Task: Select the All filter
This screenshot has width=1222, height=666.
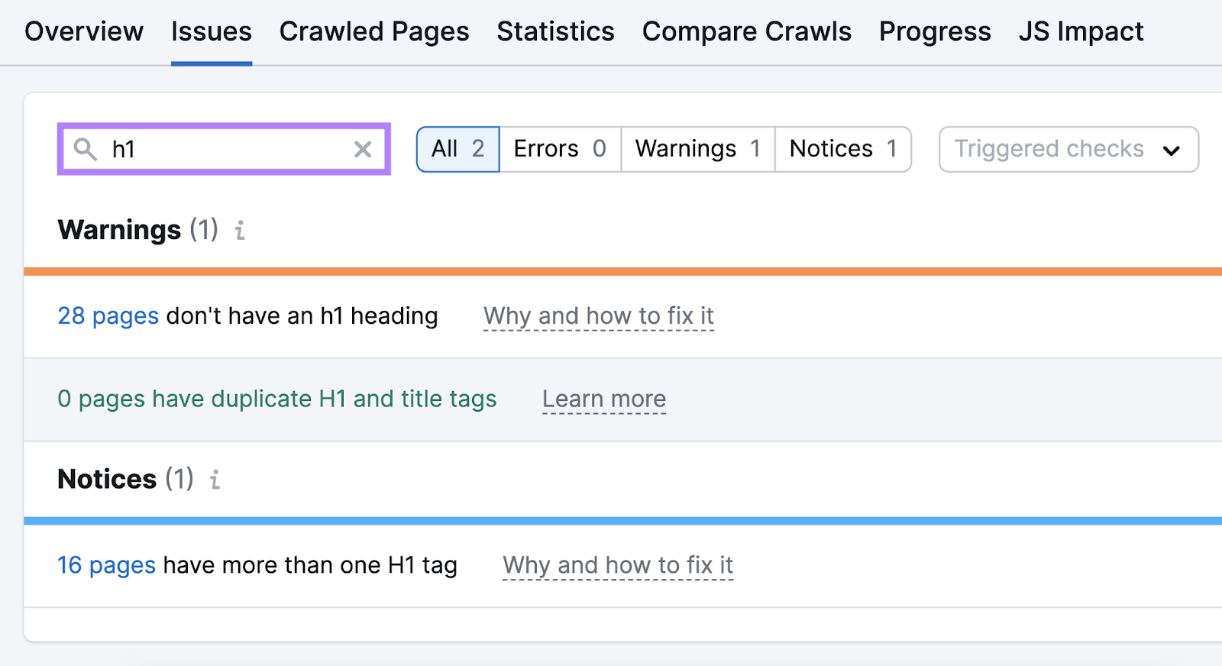Action: coord(457,150)
